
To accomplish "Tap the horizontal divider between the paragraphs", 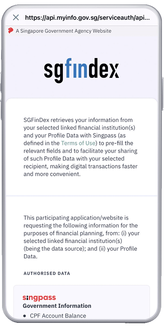I will [82, 196].
